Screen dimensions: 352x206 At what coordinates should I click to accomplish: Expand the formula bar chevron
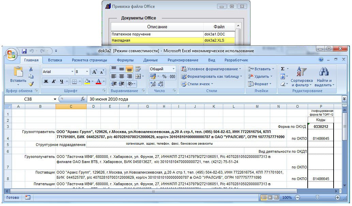[x=344, y=99]
